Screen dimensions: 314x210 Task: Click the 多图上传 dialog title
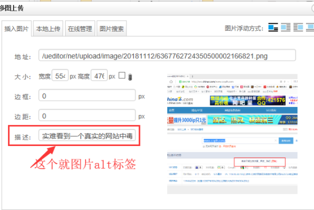12,8
